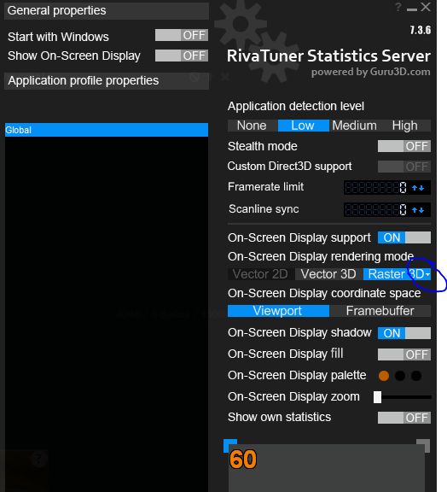Select Vector 3D rendering mode
Screen dimensions: 447x492
pos(328,274)
